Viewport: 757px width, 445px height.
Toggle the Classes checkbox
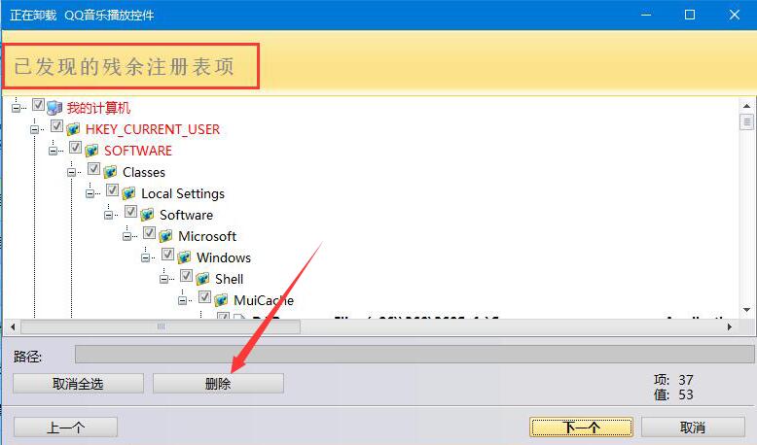click(x=93, y=169)
